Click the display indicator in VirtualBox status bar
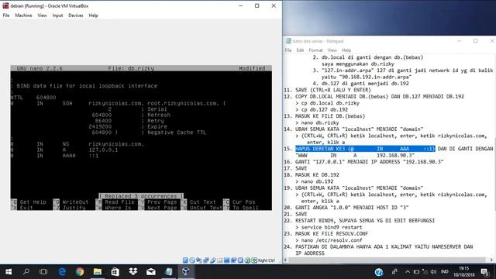The height and width of the screenshot is (279, 496). pos(226,260)
